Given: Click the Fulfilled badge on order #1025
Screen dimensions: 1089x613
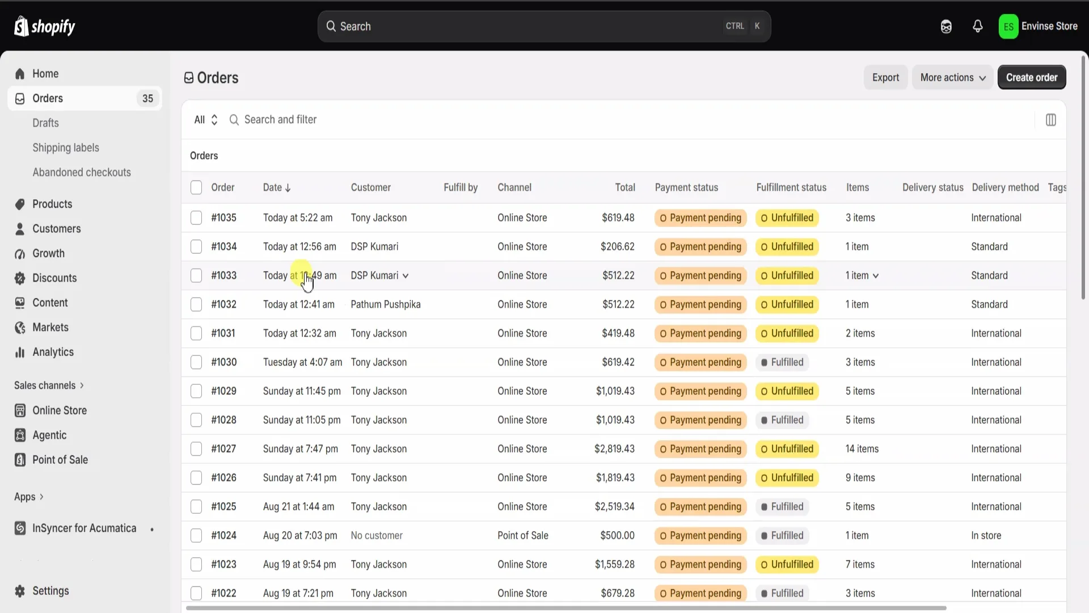Looking at the screenshot, I should click(782, 507).
